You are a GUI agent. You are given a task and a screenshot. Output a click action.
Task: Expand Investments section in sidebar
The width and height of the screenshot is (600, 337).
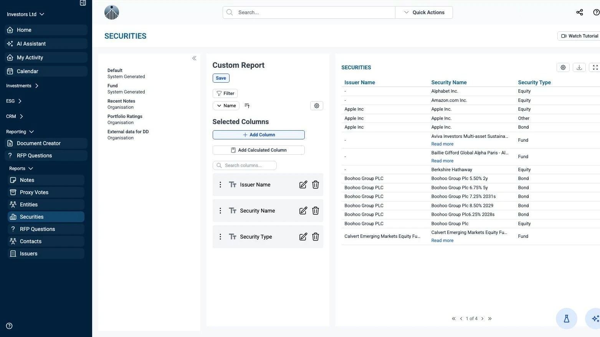coord(22,86)
